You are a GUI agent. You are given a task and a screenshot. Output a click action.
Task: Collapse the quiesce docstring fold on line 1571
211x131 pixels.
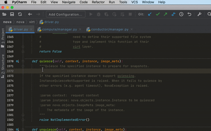point(23,66)
